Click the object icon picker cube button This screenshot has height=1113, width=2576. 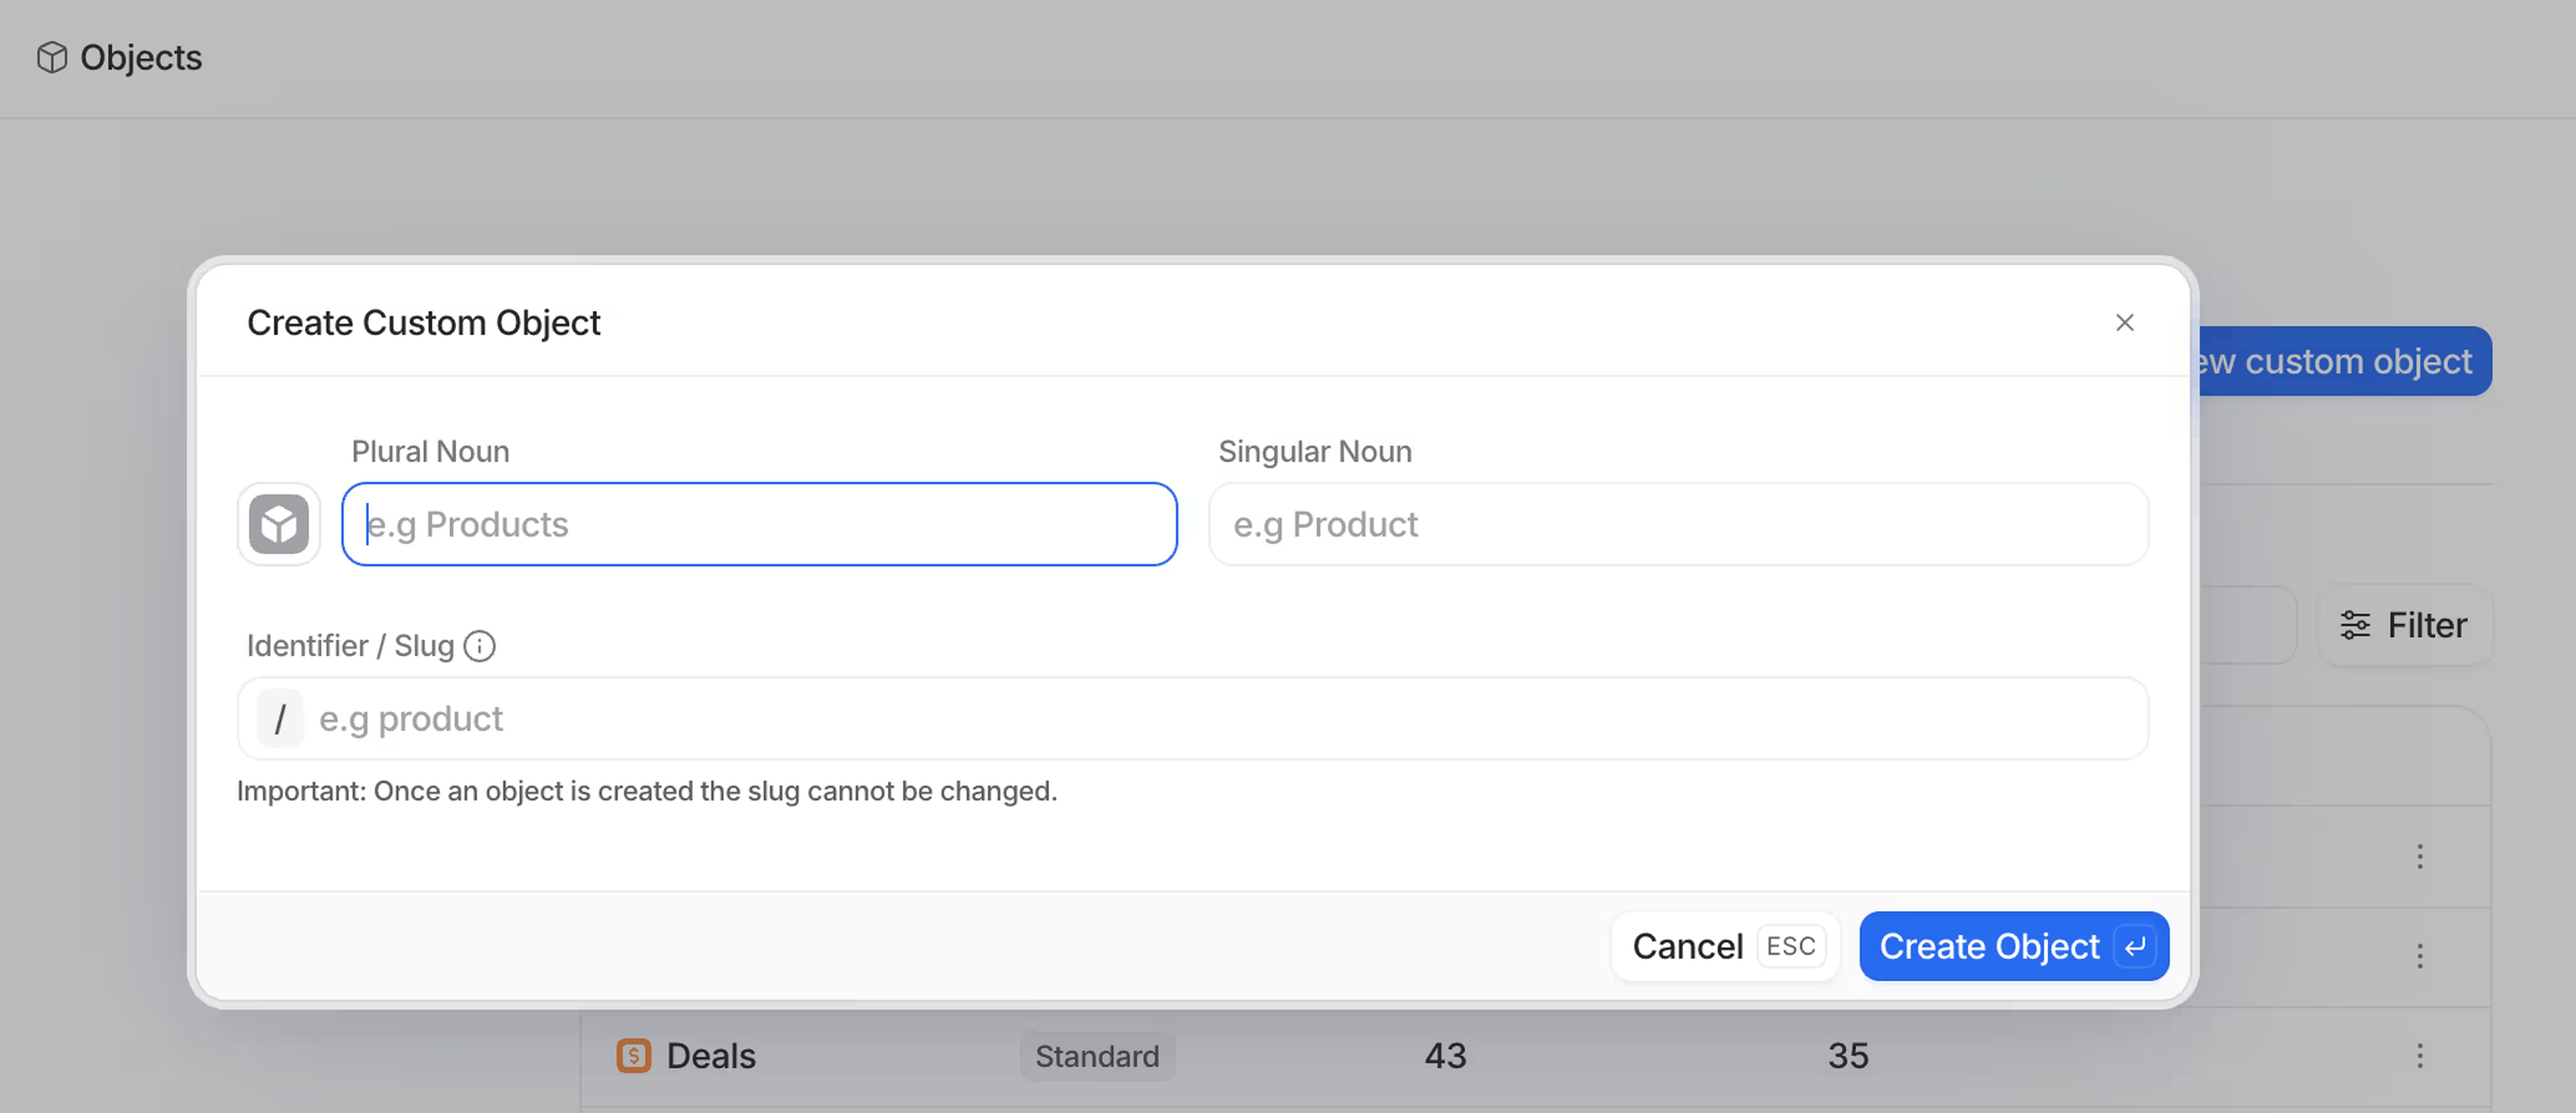click(278, 524)
